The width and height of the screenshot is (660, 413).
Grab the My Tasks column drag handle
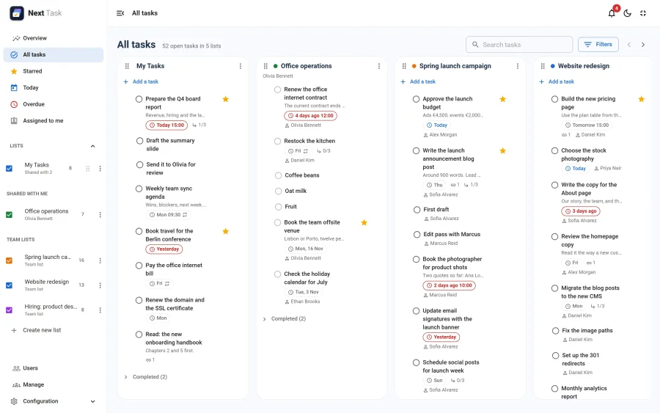tap(127, 66)
